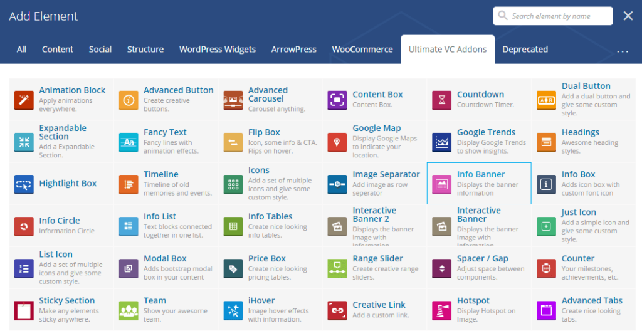The width and height of the screenshot is (642, 336).
Task: Click 'Information Circle' description text
Action: click(66, 231)
